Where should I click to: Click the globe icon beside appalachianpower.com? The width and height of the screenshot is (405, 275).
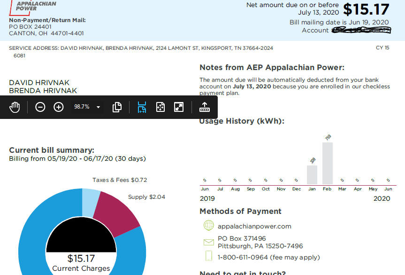[209, 225]
